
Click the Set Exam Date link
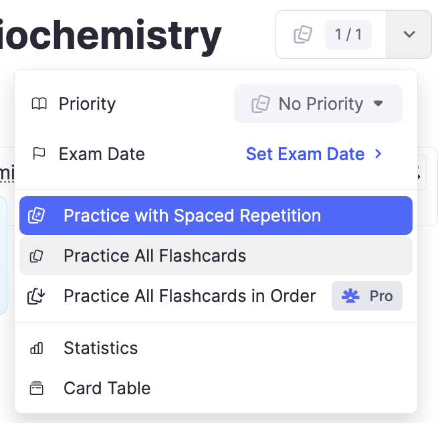(x=305, y=154)
